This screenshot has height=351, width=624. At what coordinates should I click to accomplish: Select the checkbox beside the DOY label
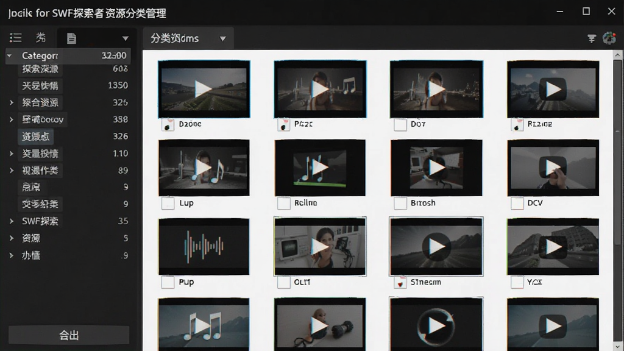(400, 124)
